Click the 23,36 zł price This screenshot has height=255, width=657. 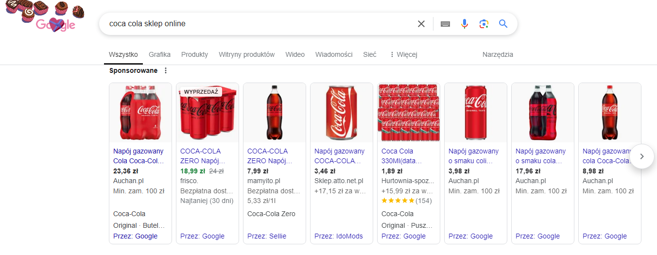pos(125,171)
